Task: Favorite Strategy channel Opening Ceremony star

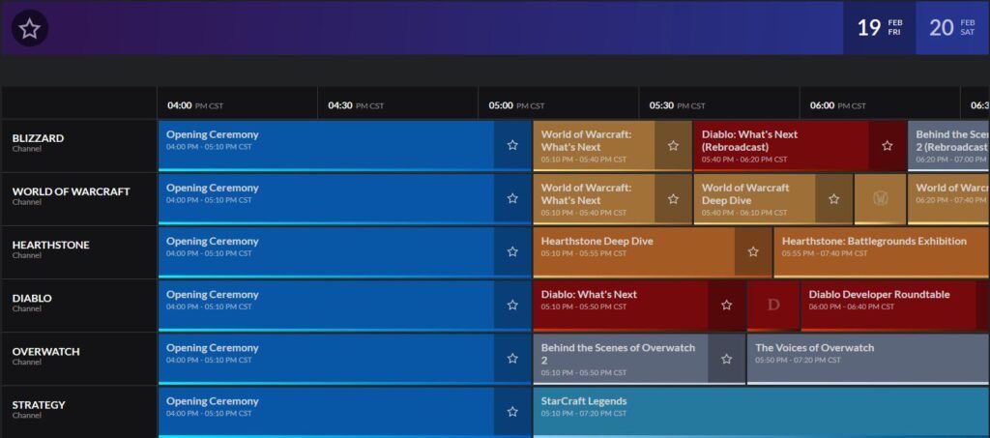Action: click(x=512, y=412)
